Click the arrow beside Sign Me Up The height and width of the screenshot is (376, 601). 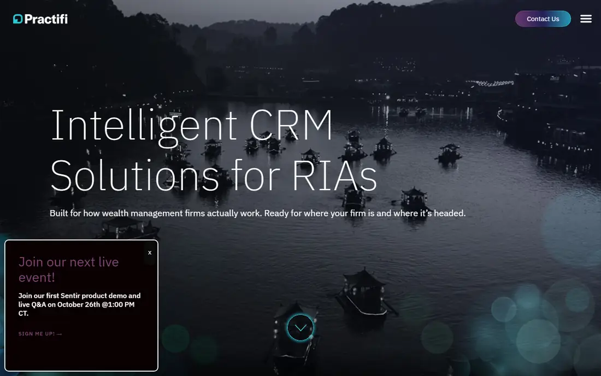tap(60, 334)
